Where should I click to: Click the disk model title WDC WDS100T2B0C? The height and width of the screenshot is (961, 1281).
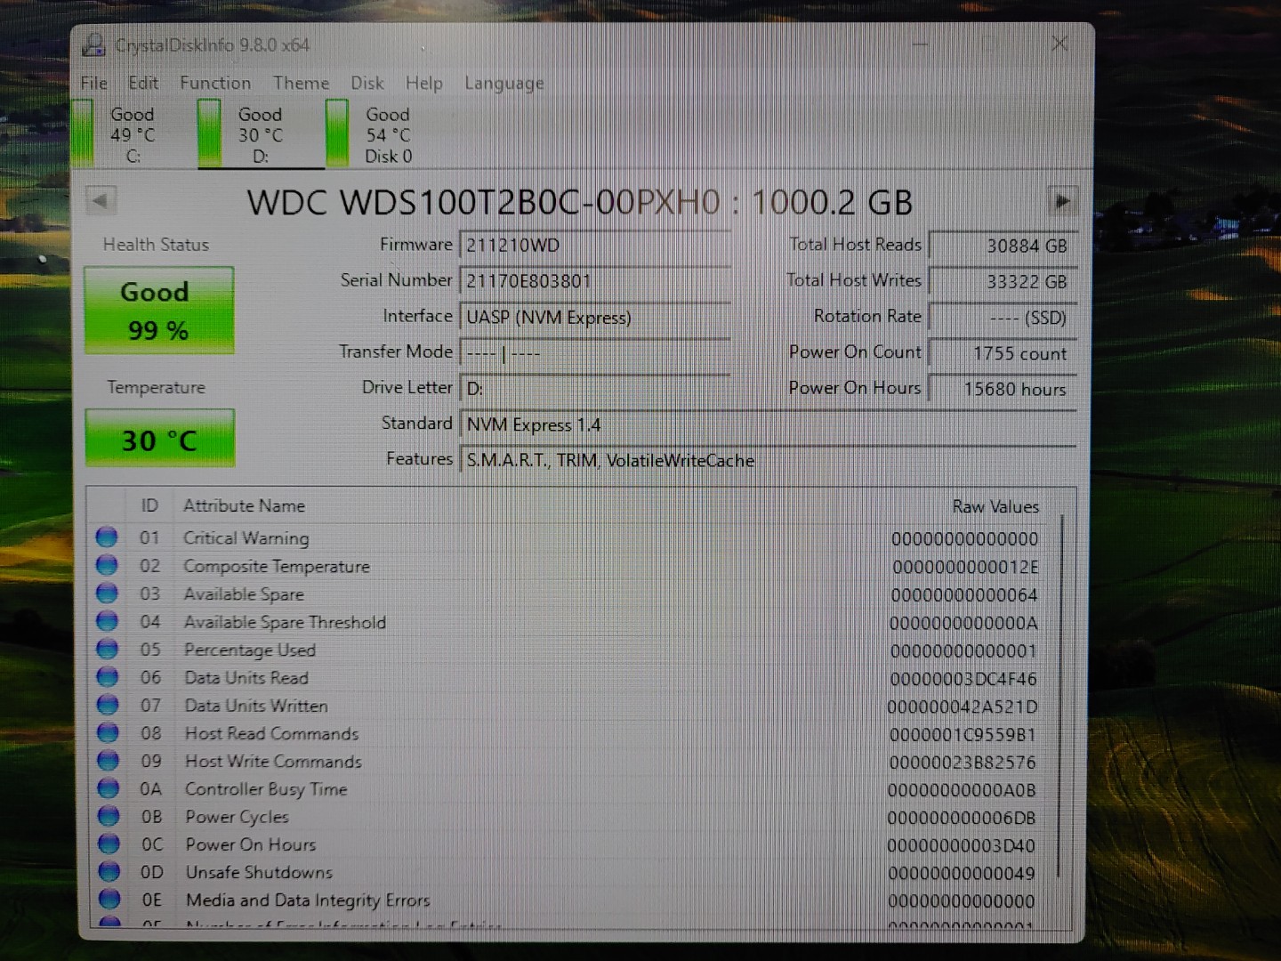580,202
